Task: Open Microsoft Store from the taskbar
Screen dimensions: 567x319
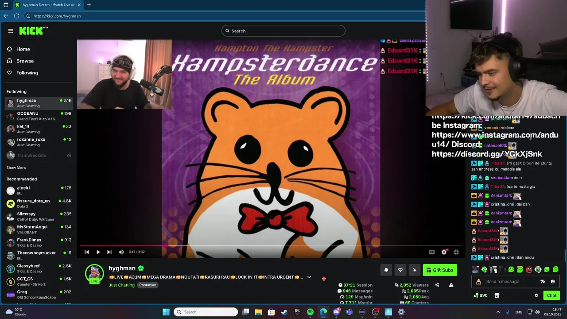Action: [271, 312]
